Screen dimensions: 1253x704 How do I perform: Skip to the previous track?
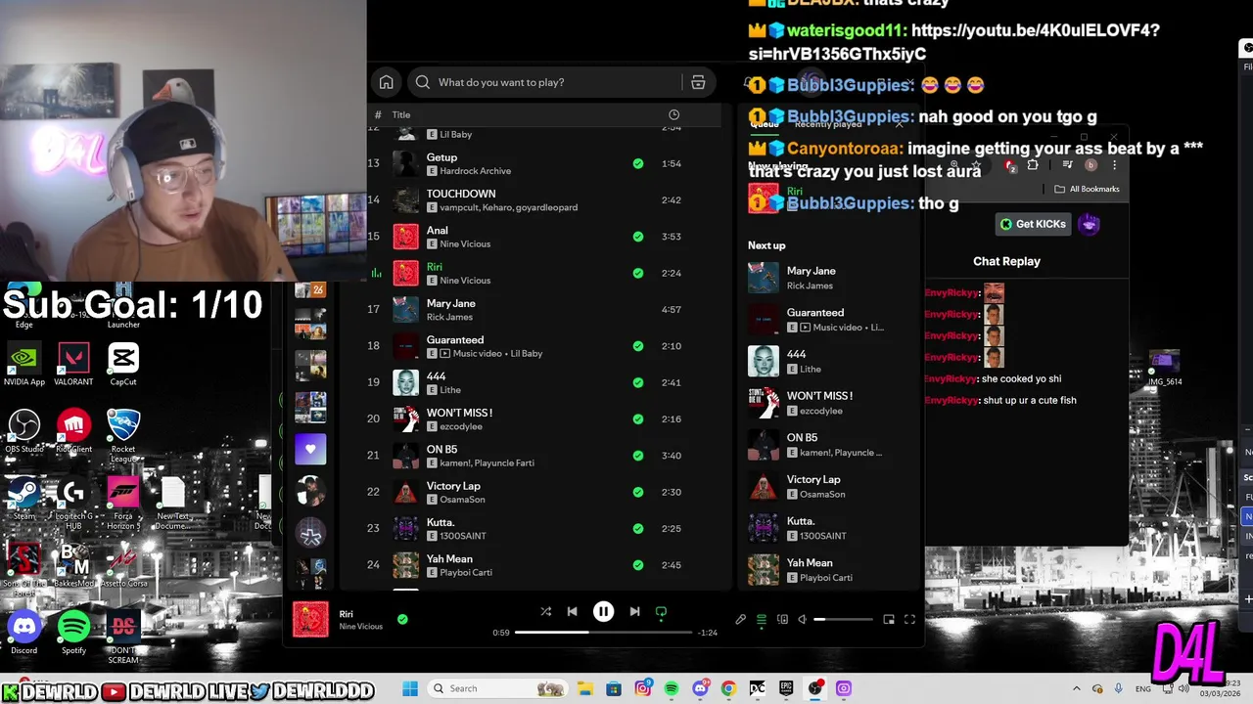pyautogui.click(x=572, y=612)
